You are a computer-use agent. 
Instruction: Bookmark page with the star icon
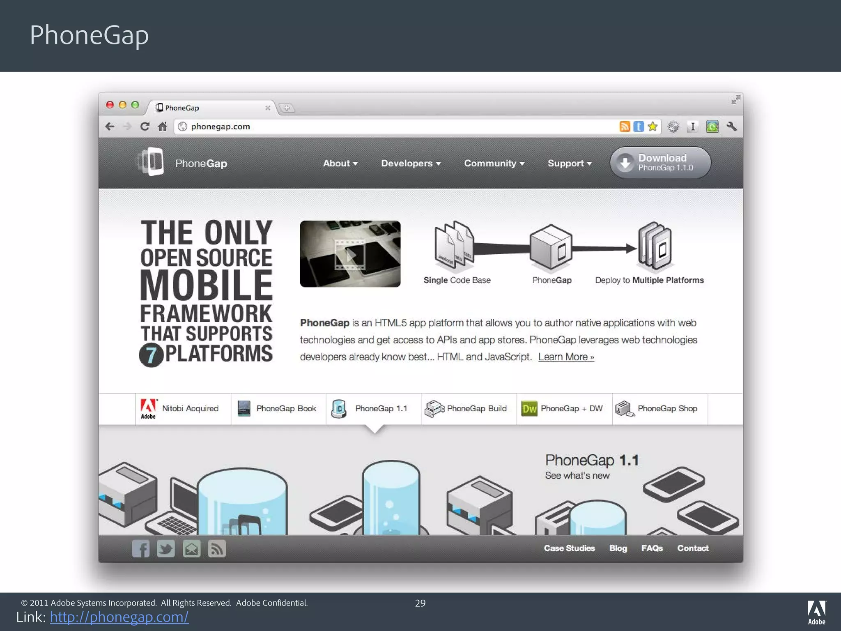click(x=653, y=127)
